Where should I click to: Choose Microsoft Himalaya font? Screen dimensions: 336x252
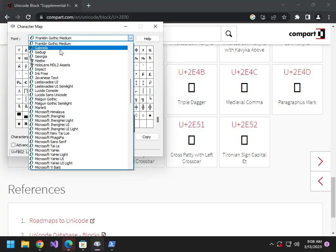(78, 112)
